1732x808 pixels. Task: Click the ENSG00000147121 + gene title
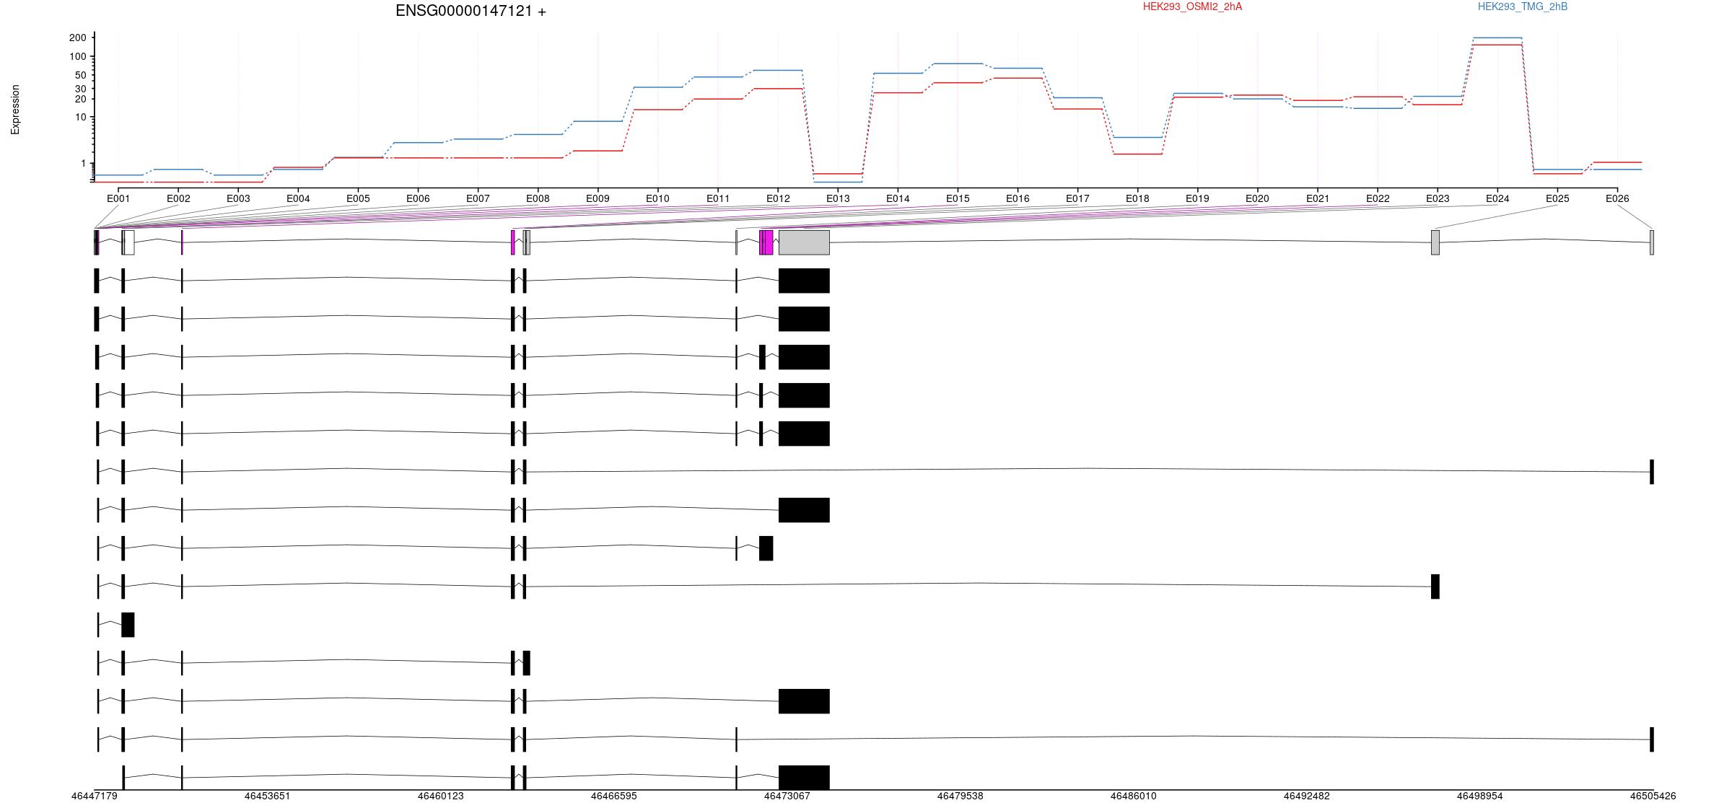pyautogui.click(x=471, y=11)
